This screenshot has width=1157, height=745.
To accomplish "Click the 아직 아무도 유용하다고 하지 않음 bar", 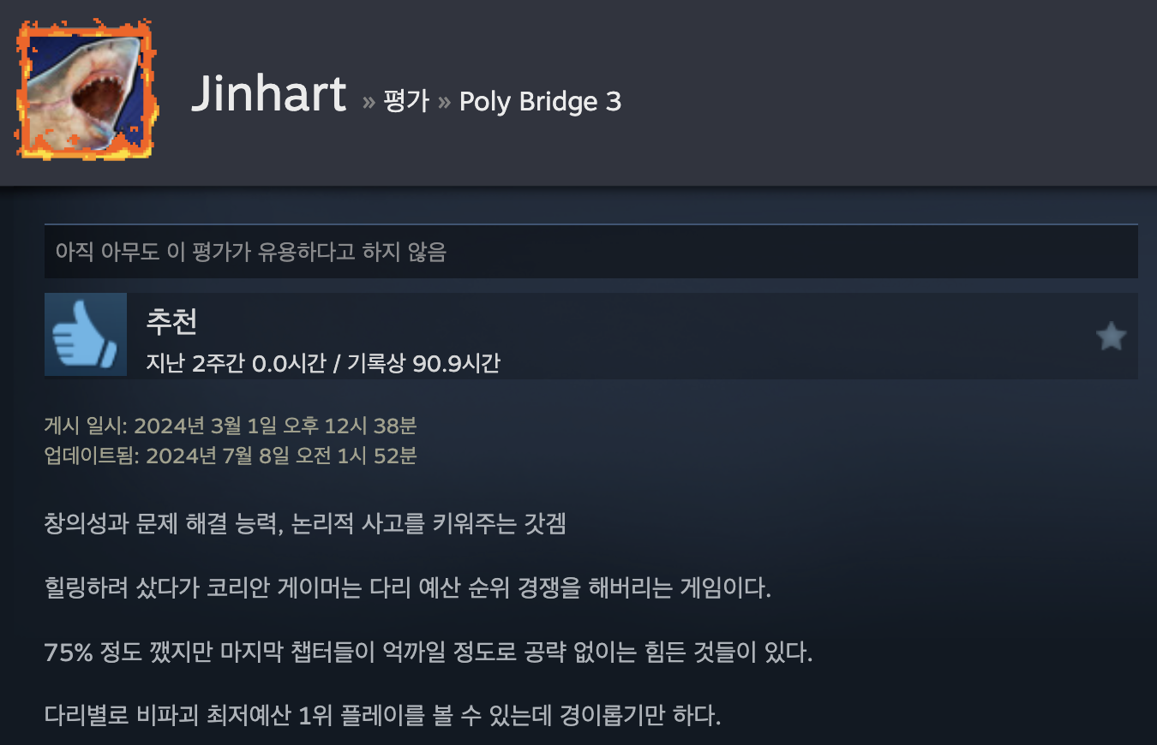I will tap(591, 252).
